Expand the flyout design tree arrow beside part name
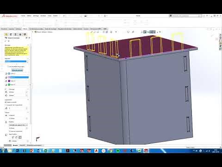The image size is (222, 167). [33, 32]
